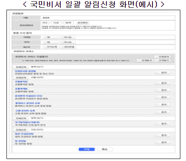Click the 010 phone prefix field

click(x=45, y=23)
